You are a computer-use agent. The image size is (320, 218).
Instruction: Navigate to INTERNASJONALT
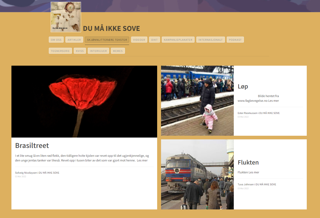[x=211, y=40]
